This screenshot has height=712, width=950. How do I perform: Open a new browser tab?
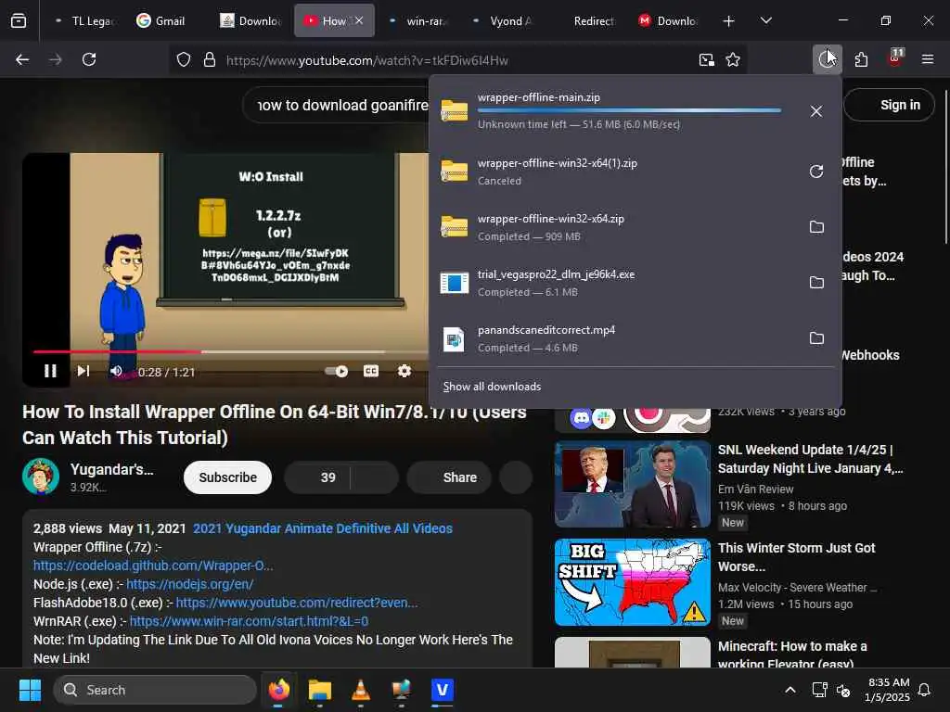729,21
